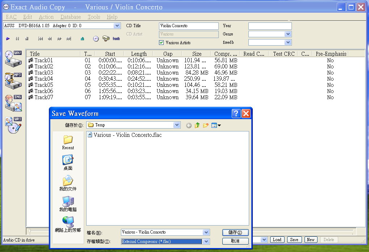
Task: Click the Rewind button
Action: [x=50, y=39]
